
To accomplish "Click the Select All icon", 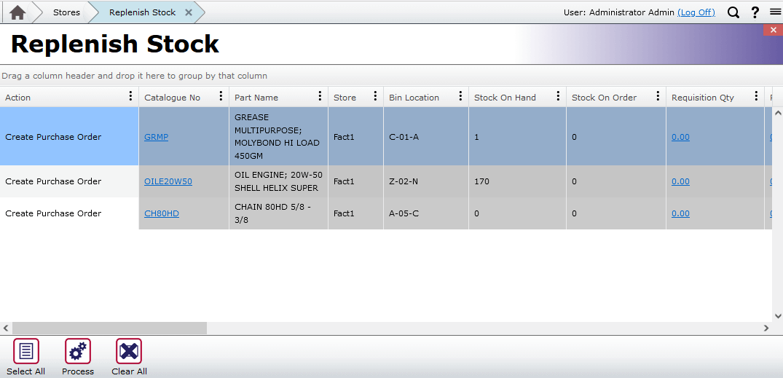I will click(x=26, y=352).
